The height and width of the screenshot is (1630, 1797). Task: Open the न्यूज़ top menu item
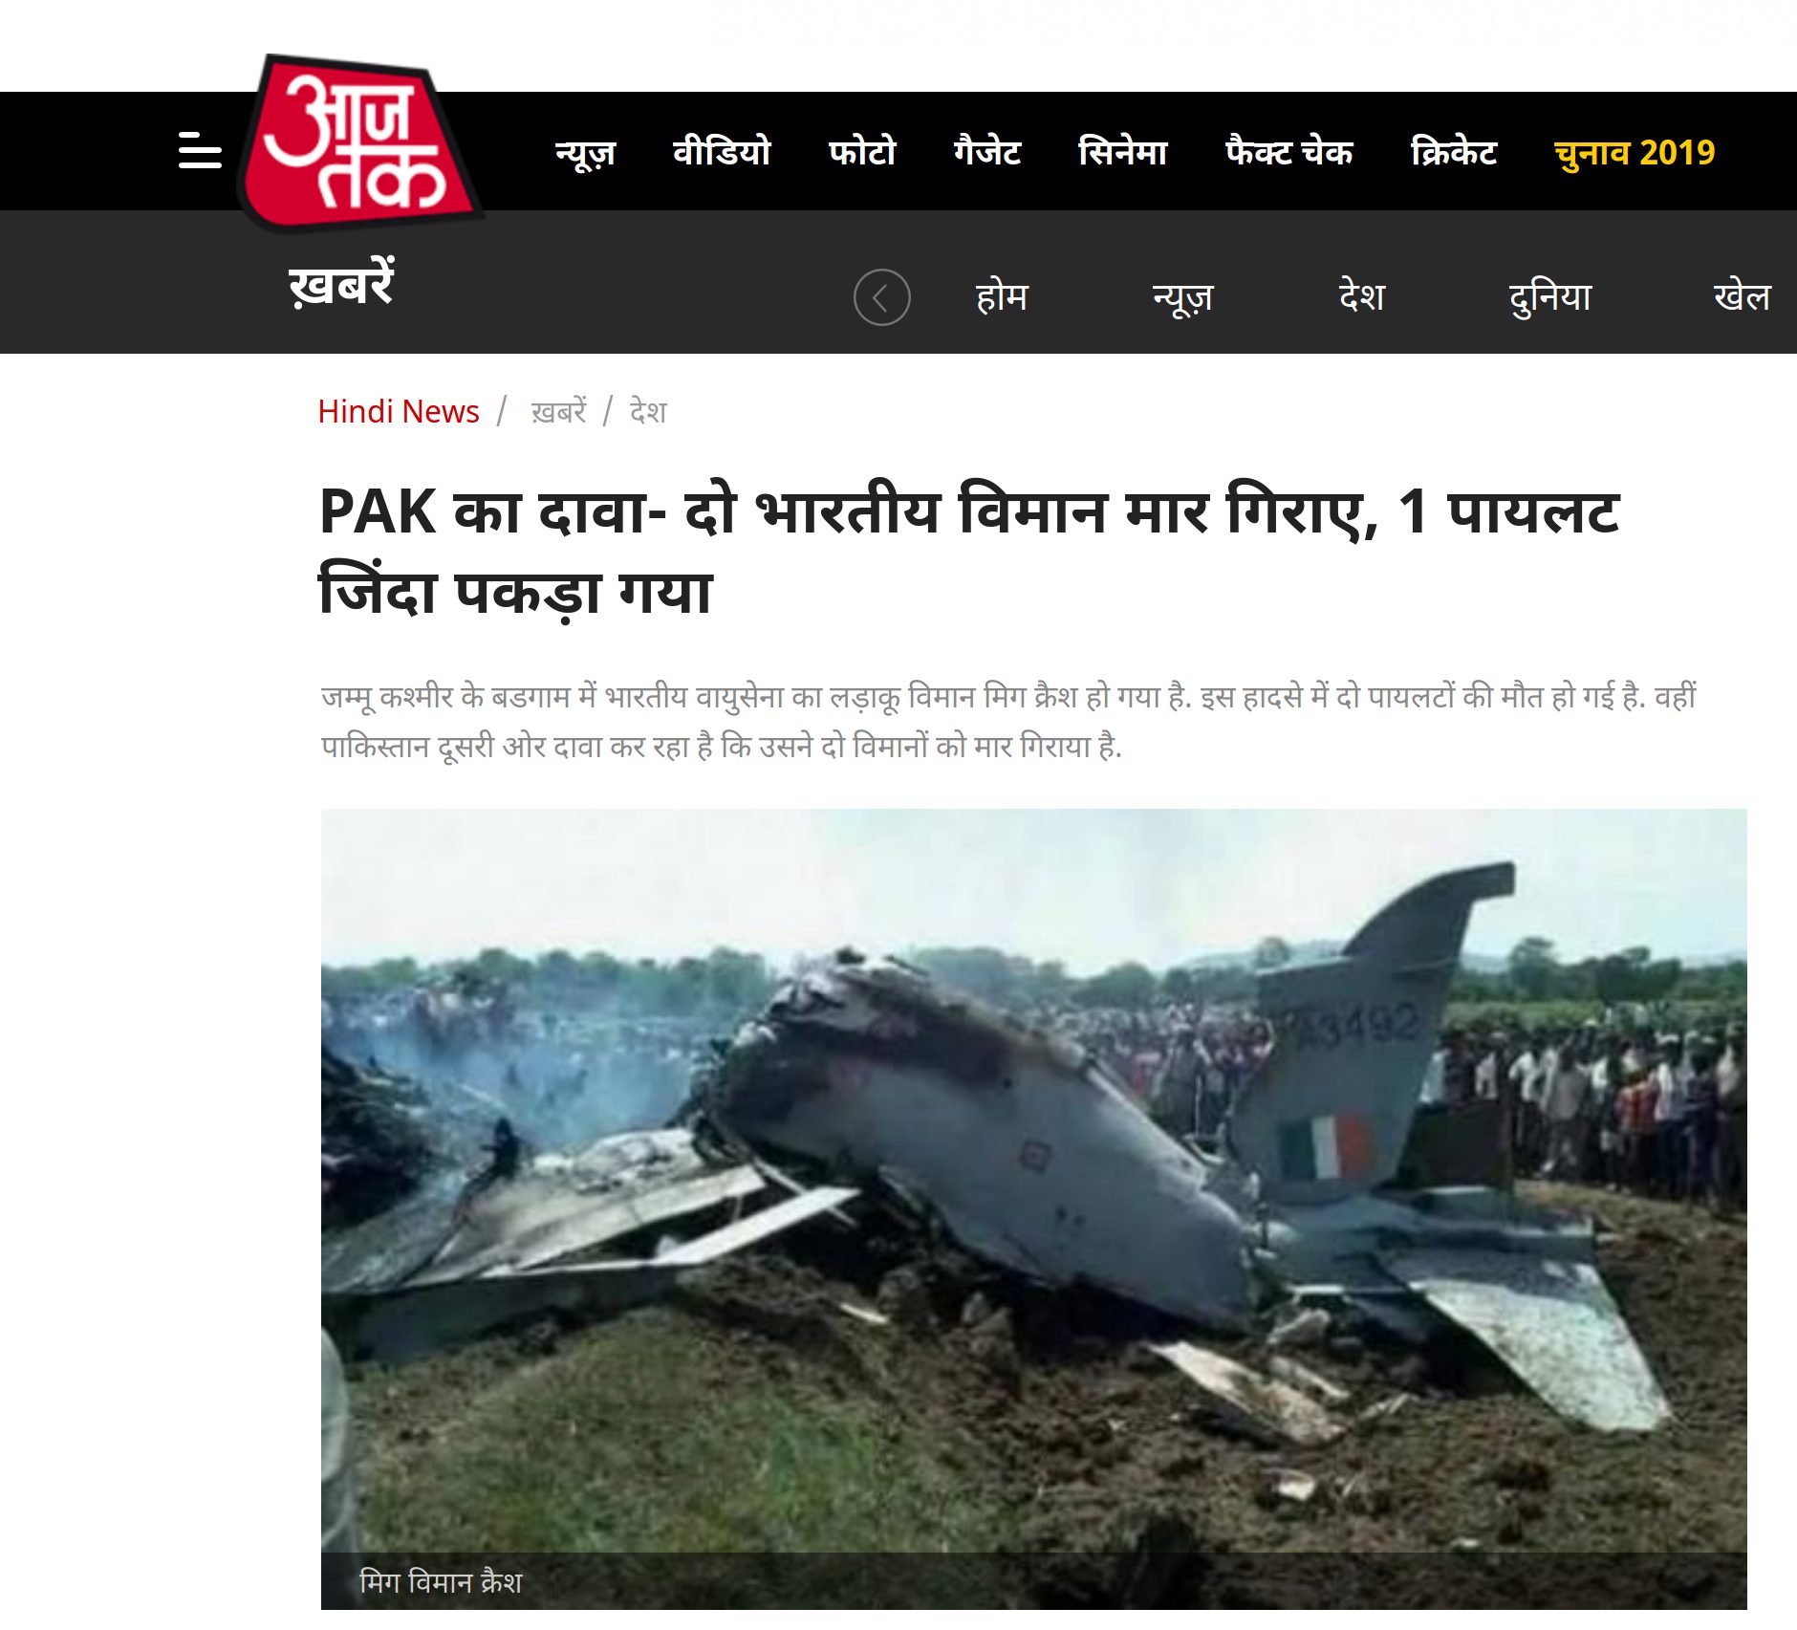(x=585, y=152)
